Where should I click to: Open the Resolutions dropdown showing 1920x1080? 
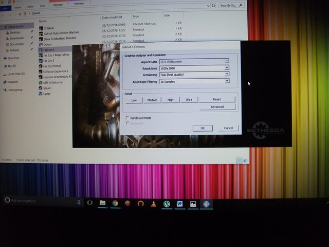(194, 68)
